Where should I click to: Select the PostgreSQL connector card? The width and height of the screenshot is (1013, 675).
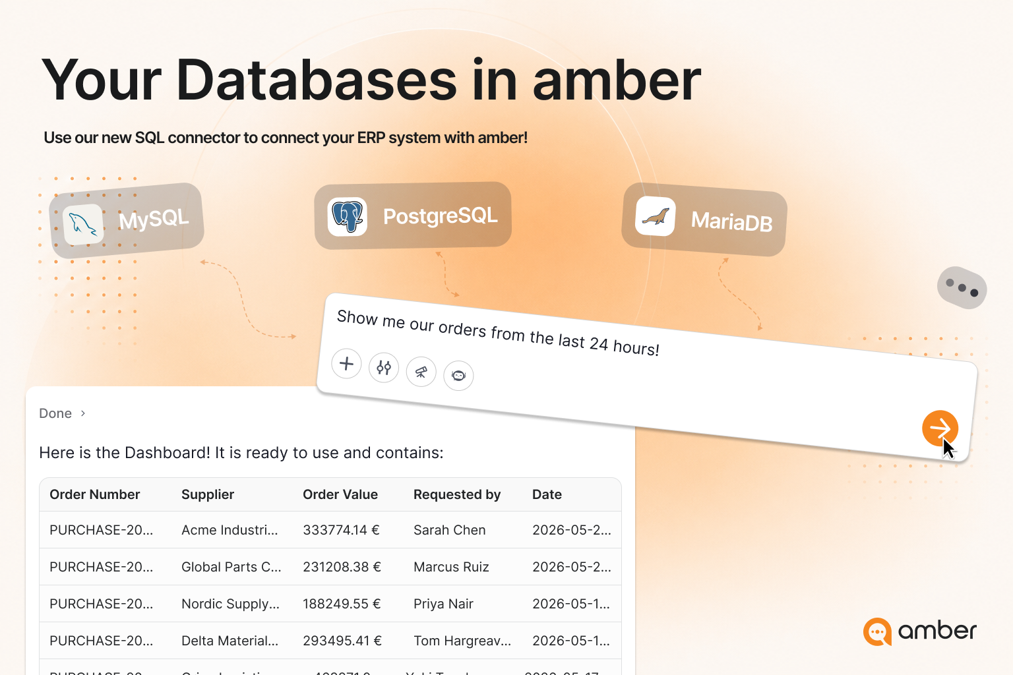coord(413,216)
